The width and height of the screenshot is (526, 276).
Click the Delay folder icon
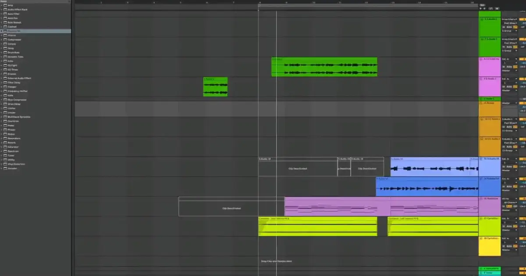[x=5, y=48]
